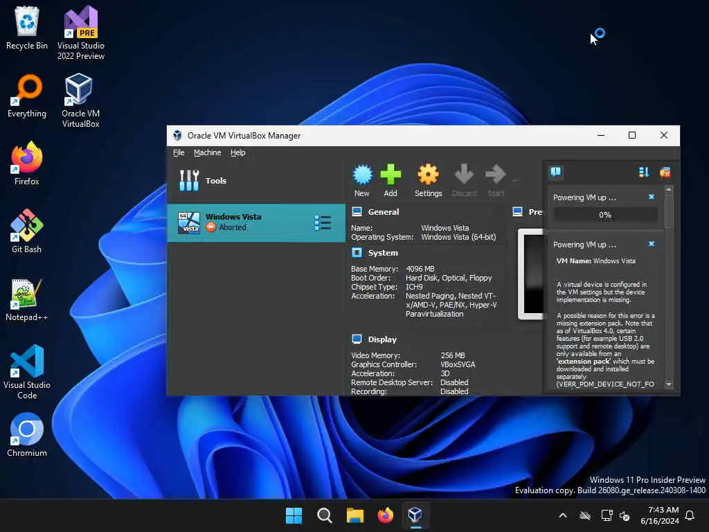Click the VM preview thumbnail

pyautogui.click(x=531, y=274)
